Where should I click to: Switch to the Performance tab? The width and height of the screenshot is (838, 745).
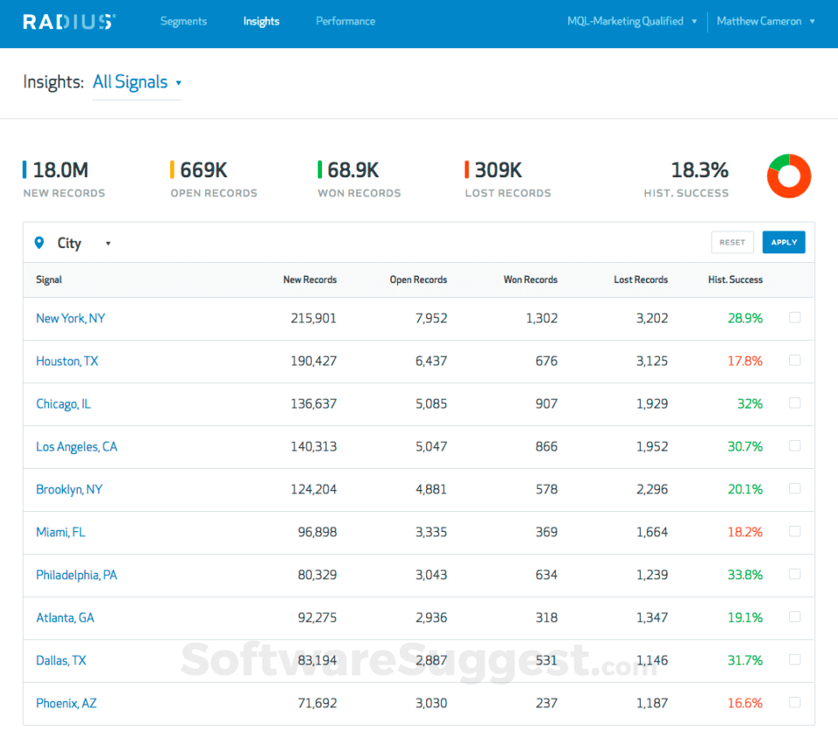point(346,22)
